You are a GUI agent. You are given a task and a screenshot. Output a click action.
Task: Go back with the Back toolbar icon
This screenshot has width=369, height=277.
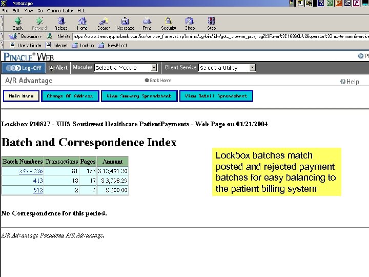[18, 24]
